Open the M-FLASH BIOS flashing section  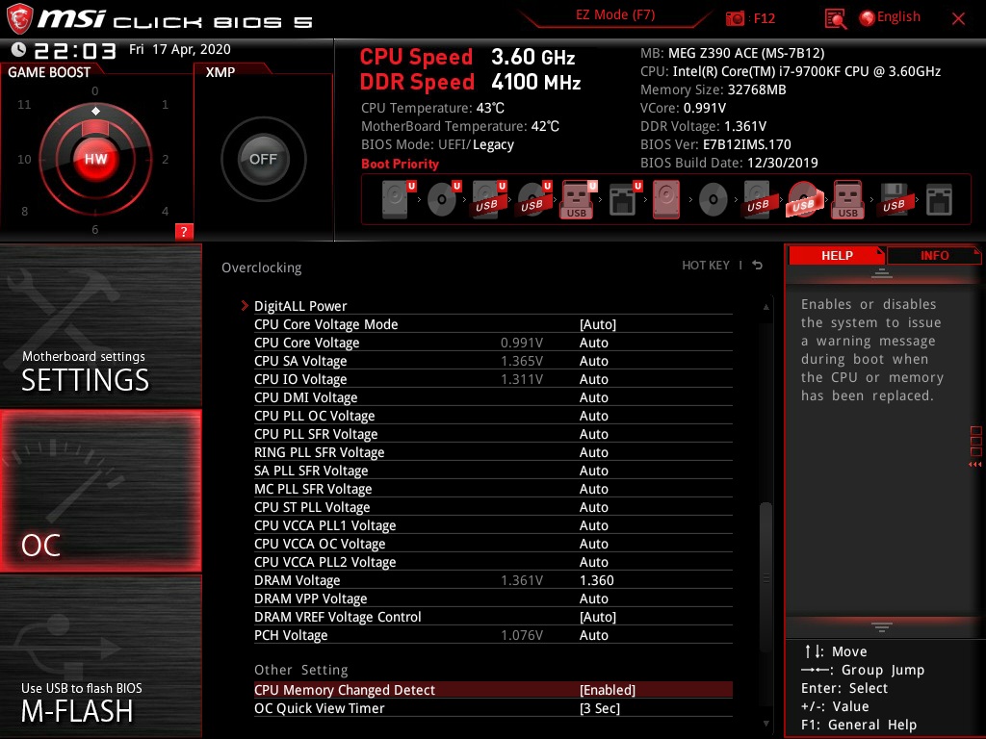(100, 656)
